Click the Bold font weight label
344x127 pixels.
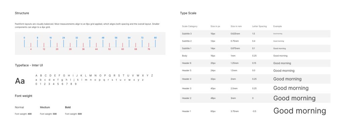(x=68, y=107)
